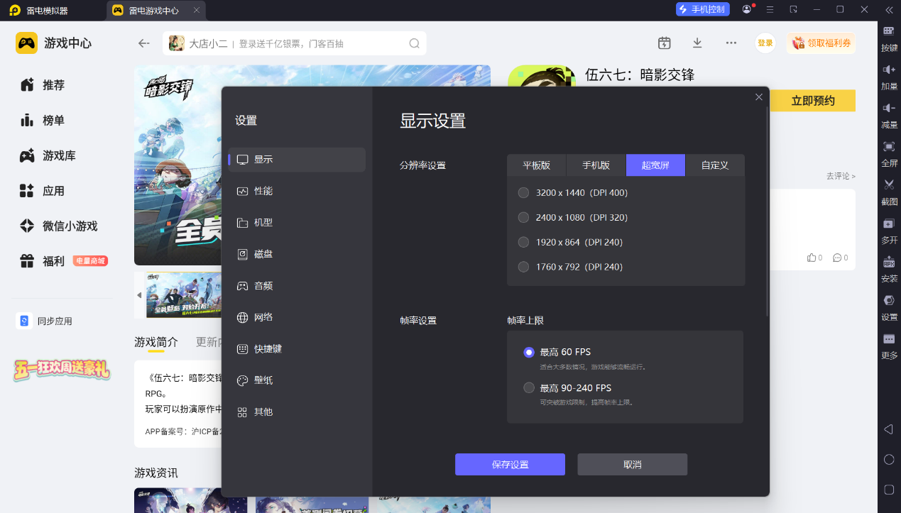Open 去评论 link
This screenshot has width=901, height=513.
(x=841, y=176)
